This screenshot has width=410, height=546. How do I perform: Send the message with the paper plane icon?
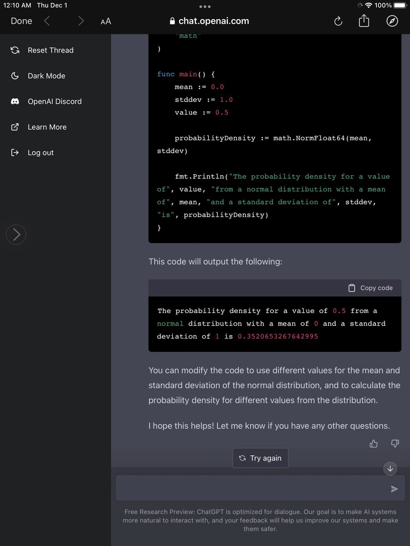click(395, 489)
